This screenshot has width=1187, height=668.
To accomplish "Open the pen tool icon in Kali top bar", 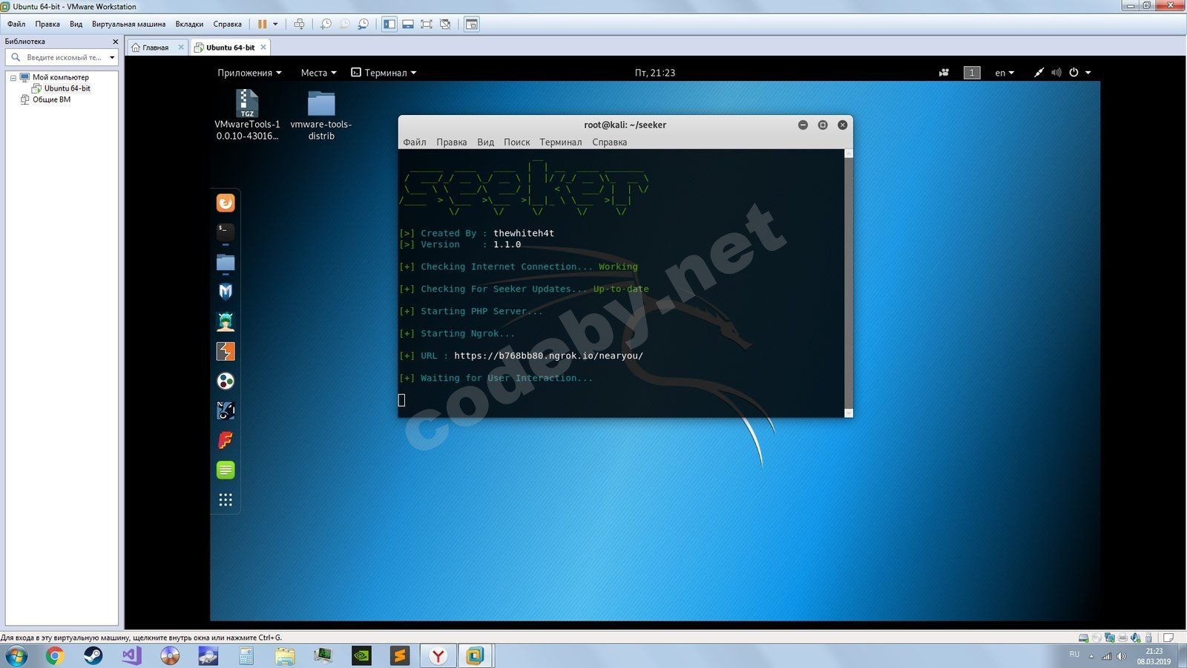I will pos(1039,73).
